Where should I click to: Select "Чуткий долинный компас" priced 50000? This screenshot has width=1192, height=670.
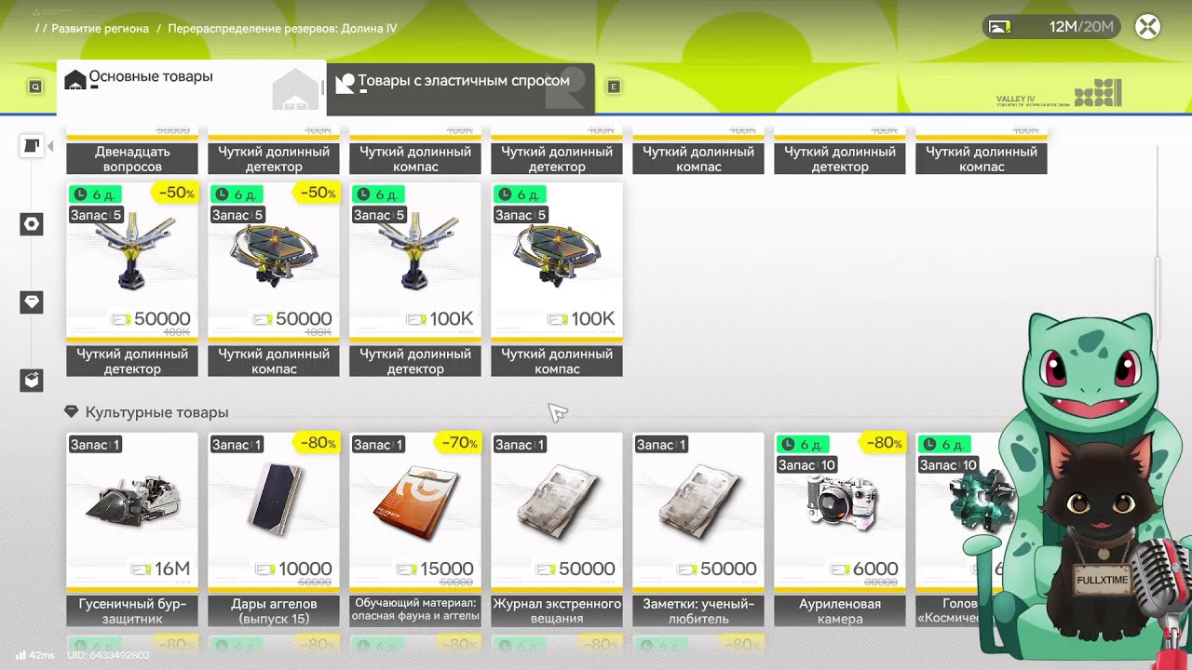click(x=274, y=279)
